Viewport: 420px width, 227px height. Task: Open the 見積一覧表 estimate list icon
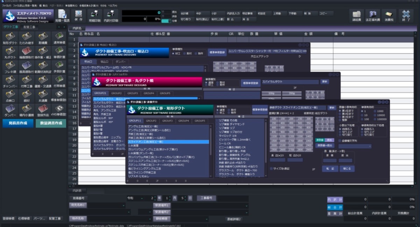(62, 15)
